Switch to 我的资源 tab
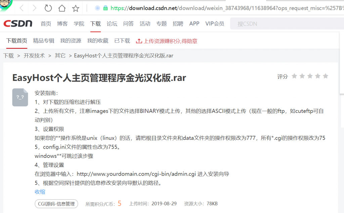This screenshot has height=213, width=344. point(71,41)
